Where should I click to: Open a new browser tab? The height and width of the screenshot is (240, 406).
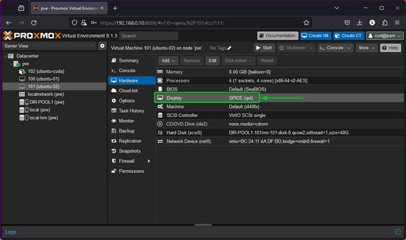pyautogui.click(x=115, y=8)
